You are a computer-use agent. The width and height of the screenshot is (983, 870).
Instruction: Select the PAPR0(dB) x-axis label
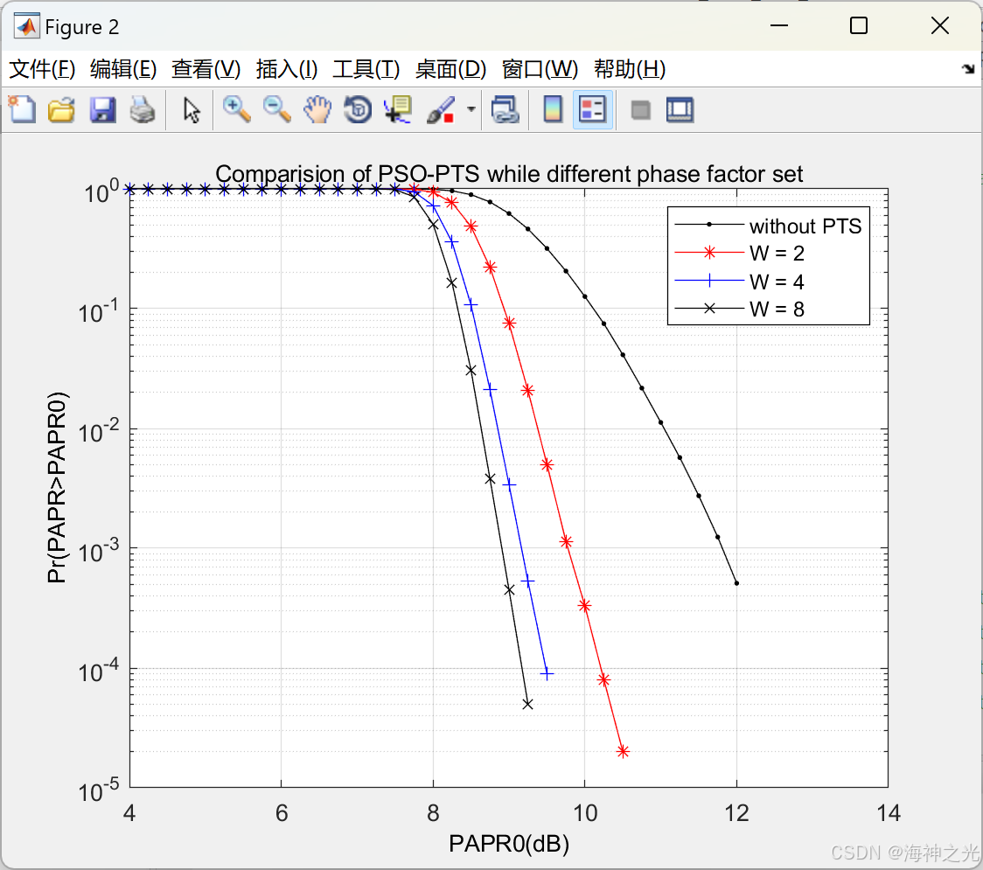[509, 844]
